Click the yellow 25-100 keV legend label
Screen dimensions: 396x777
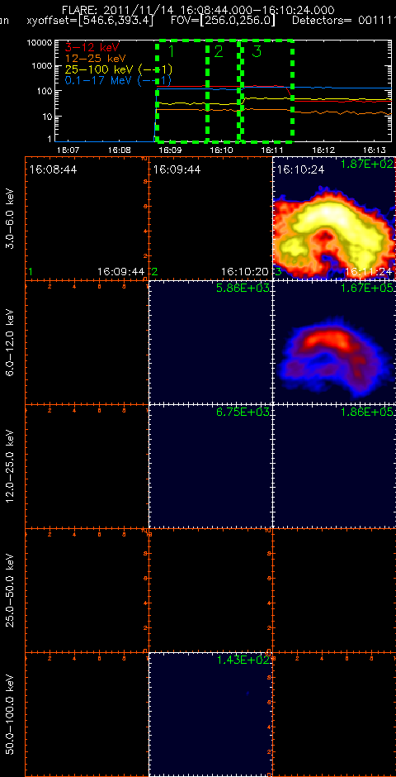[x=118, y=69]
